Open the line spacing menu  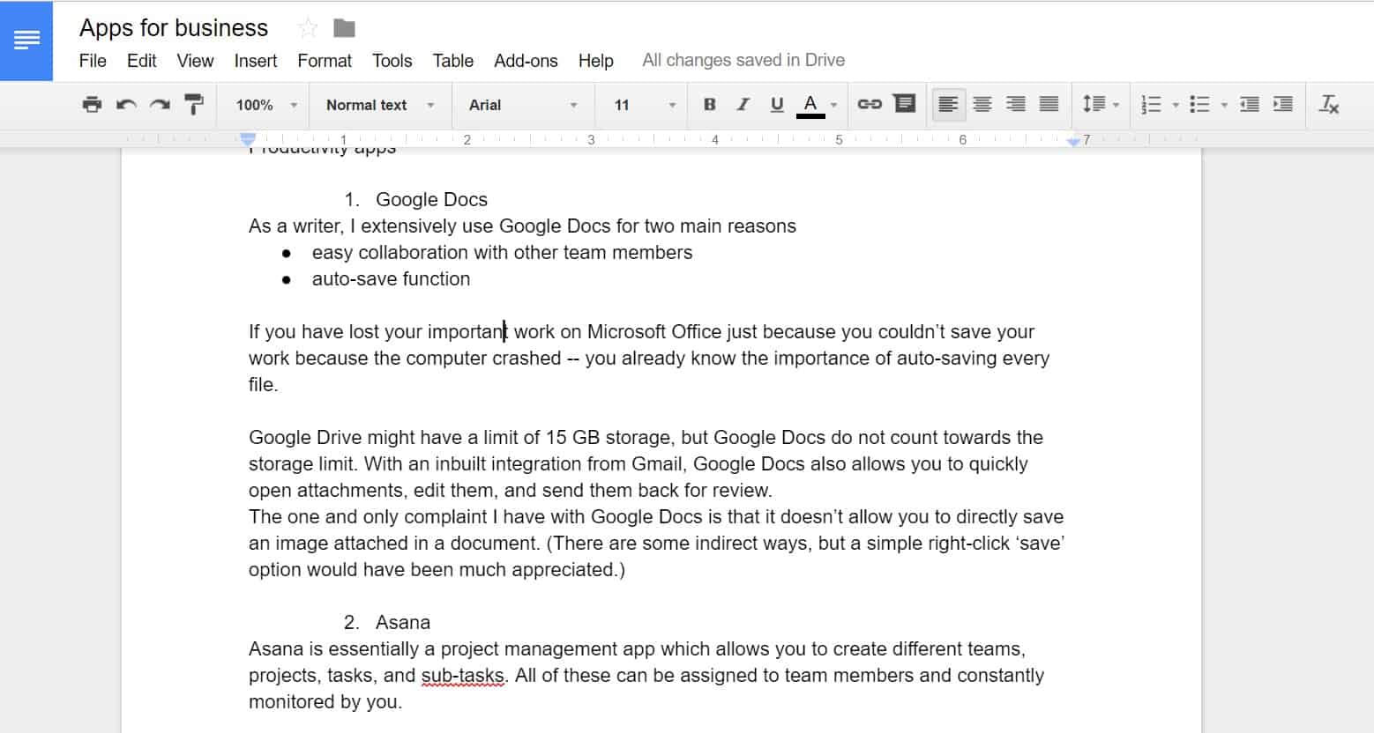coord(1101,105)
